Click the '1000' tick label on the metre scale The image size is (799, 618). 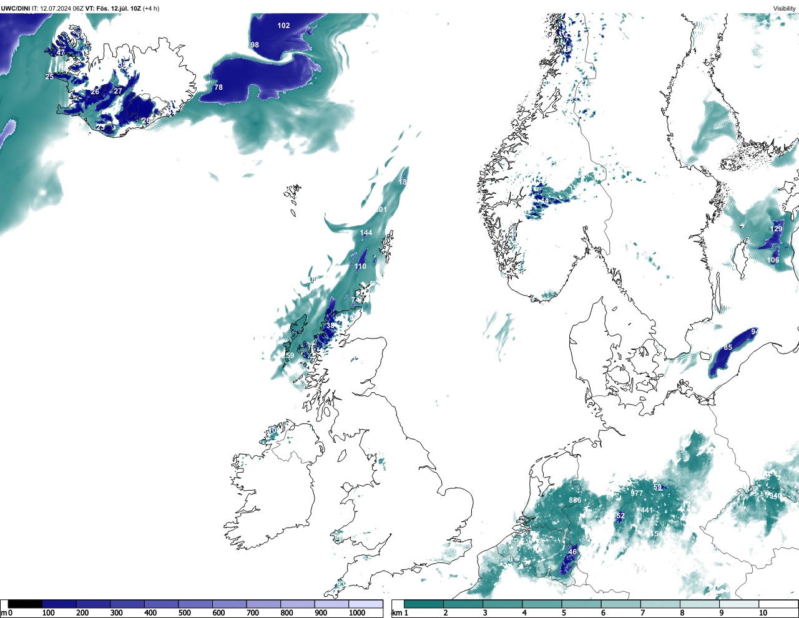click(357, 613)
